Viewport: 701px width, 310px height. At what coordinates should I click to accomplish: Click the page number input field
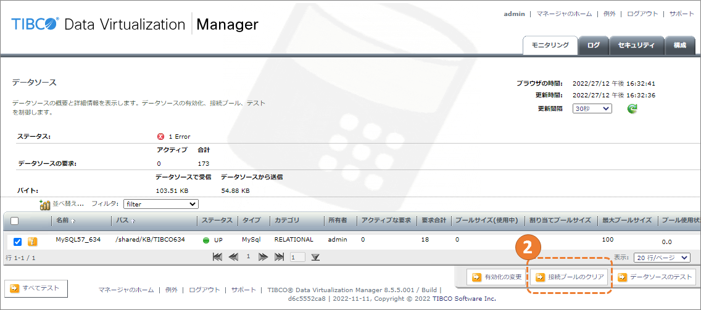tap(298, 257)
